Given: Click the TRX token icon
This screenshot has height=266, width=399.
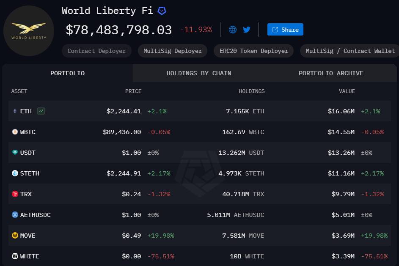Looking at the screenshot, I should 15,194.
